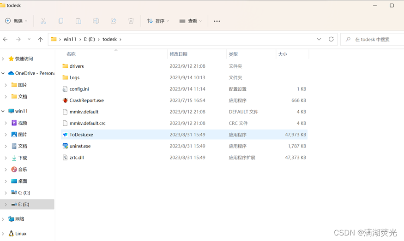Expand the 快速访问 tree node

(3, 59)
